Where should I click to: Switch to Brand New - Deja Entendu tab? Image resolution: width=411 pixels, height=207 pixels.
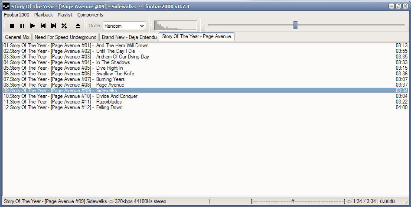[129, 37]
